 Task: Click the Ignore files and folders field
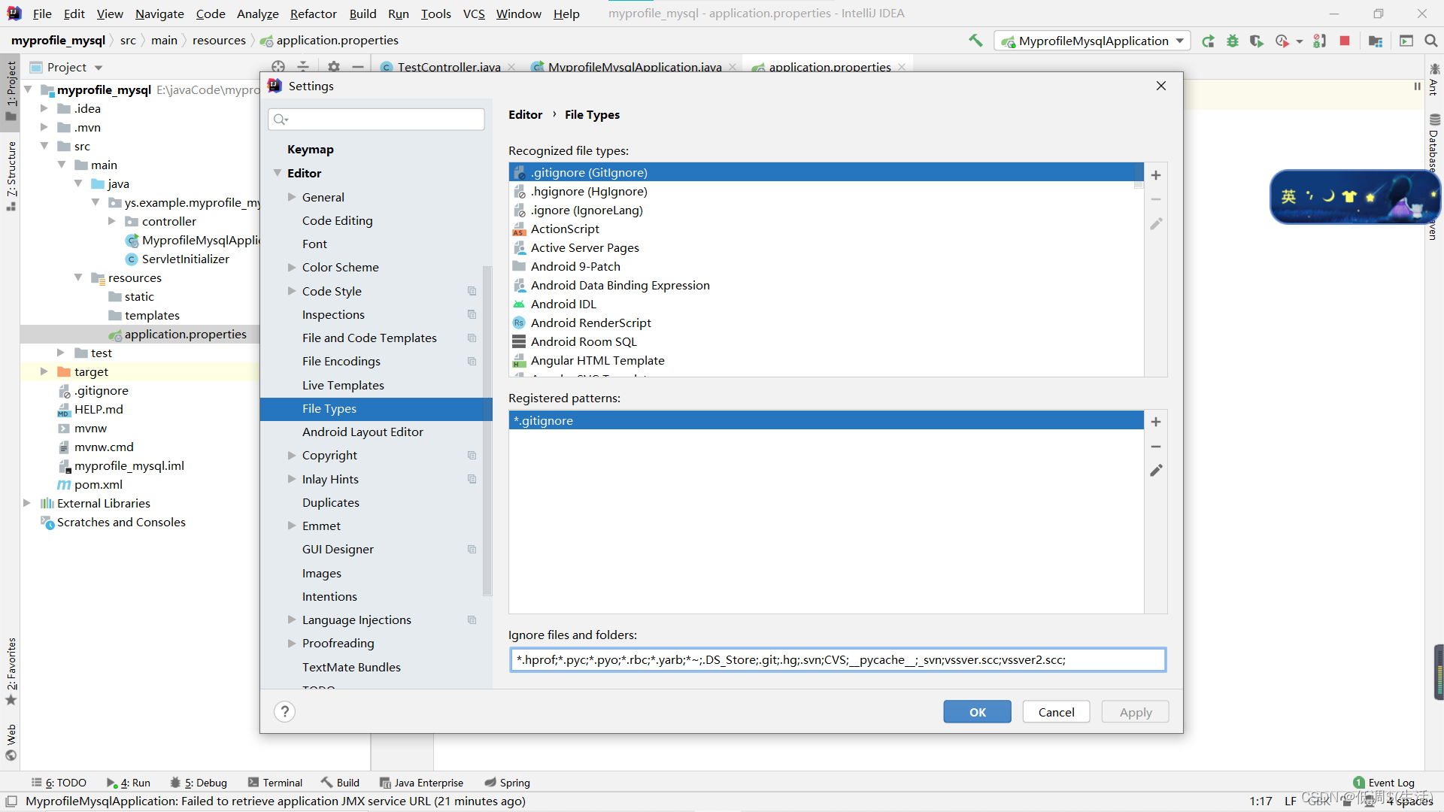(x=837, y=659)
